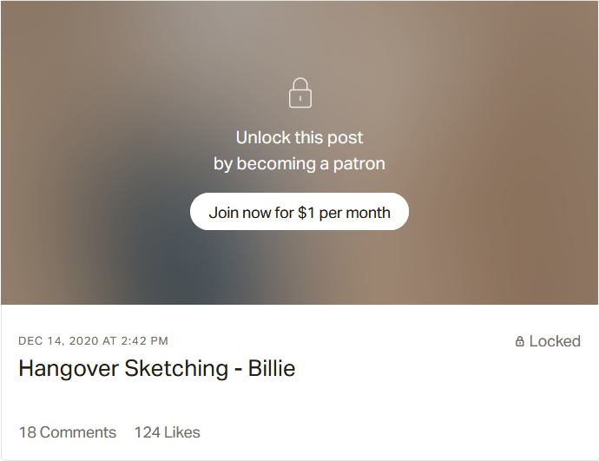The width and height of the screenshot is (599, 461).
Task: Click the DEC 14, 2020 AT 2:42 PM timestamp
Action: tap(94, 341)
